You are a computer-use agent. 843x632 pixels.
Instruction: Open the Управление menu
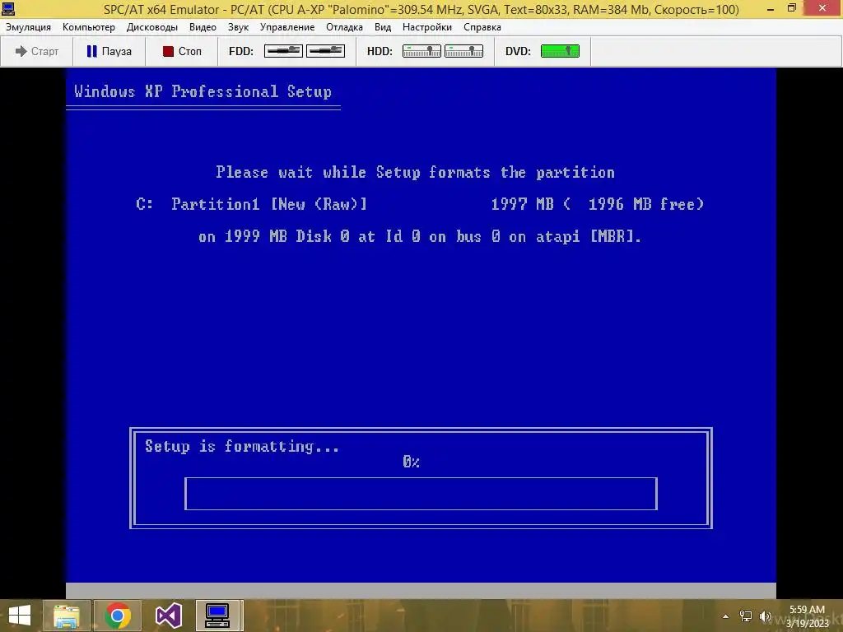coord(287,27)
